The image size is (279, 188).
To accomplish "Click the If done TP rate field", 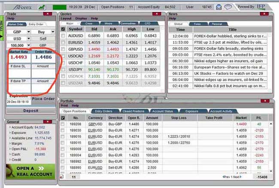I will click(x=19, y=88).
